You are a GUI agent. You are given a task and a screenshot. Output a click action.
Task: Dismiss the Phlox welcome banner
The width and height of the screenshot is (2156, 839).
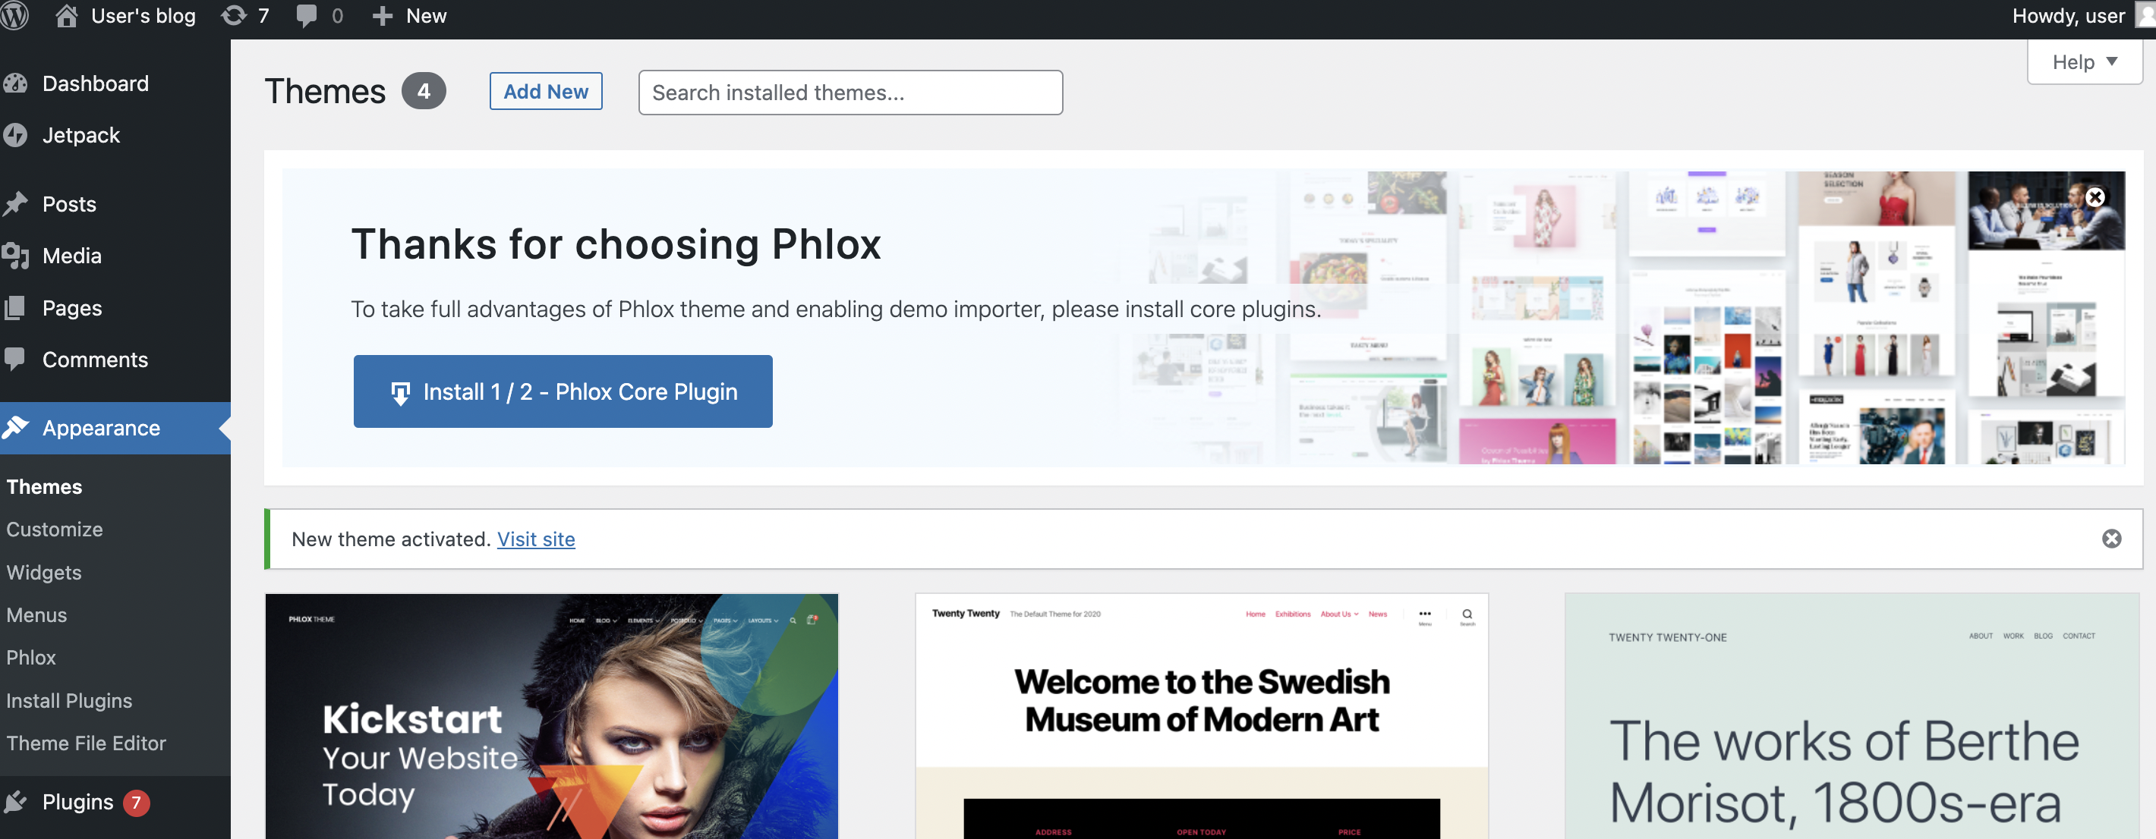click(2095, 197)
